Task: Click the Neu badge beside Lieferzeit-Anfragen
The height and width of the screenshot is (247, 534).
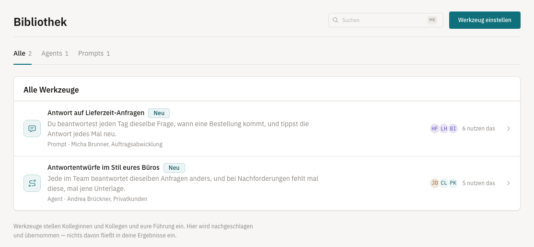Action: (159, 113)
